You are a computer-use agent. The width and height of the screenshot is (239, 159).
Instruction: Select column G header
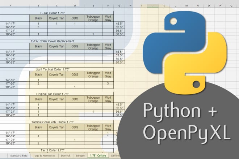[x=119, y=6]
